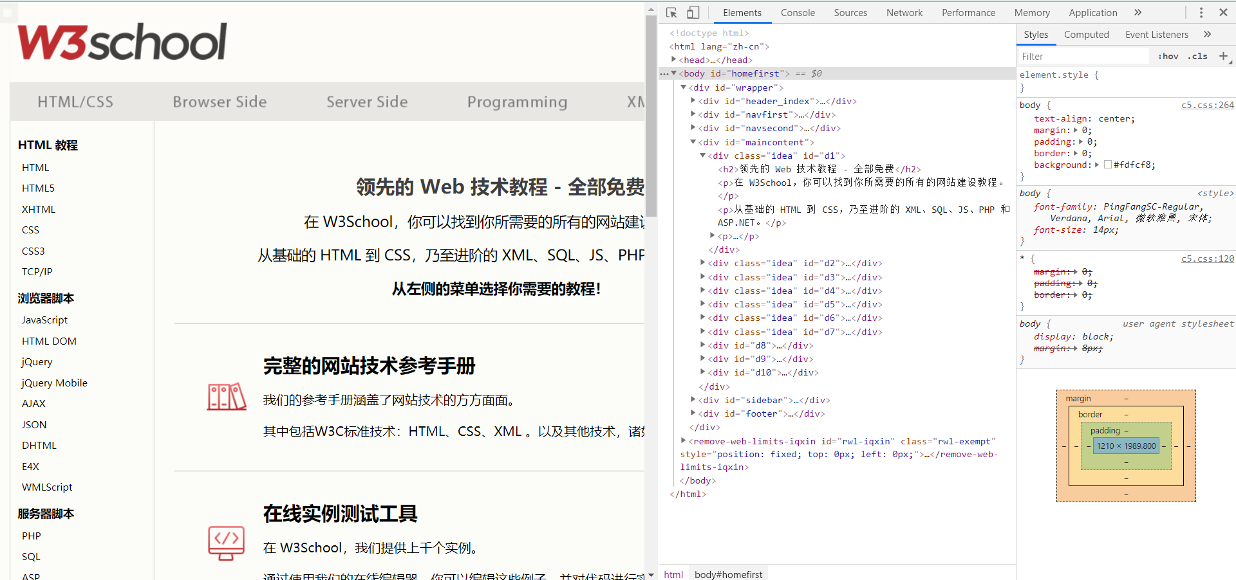Screen dimensions: 1236x580
Task: Select the body#homefirst breadcrumb item
Action: pyautogui.click(x=728, y=574)
